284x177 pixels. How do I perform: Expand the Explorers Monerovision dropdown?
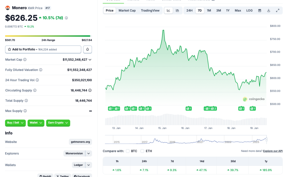coord(88,153)
